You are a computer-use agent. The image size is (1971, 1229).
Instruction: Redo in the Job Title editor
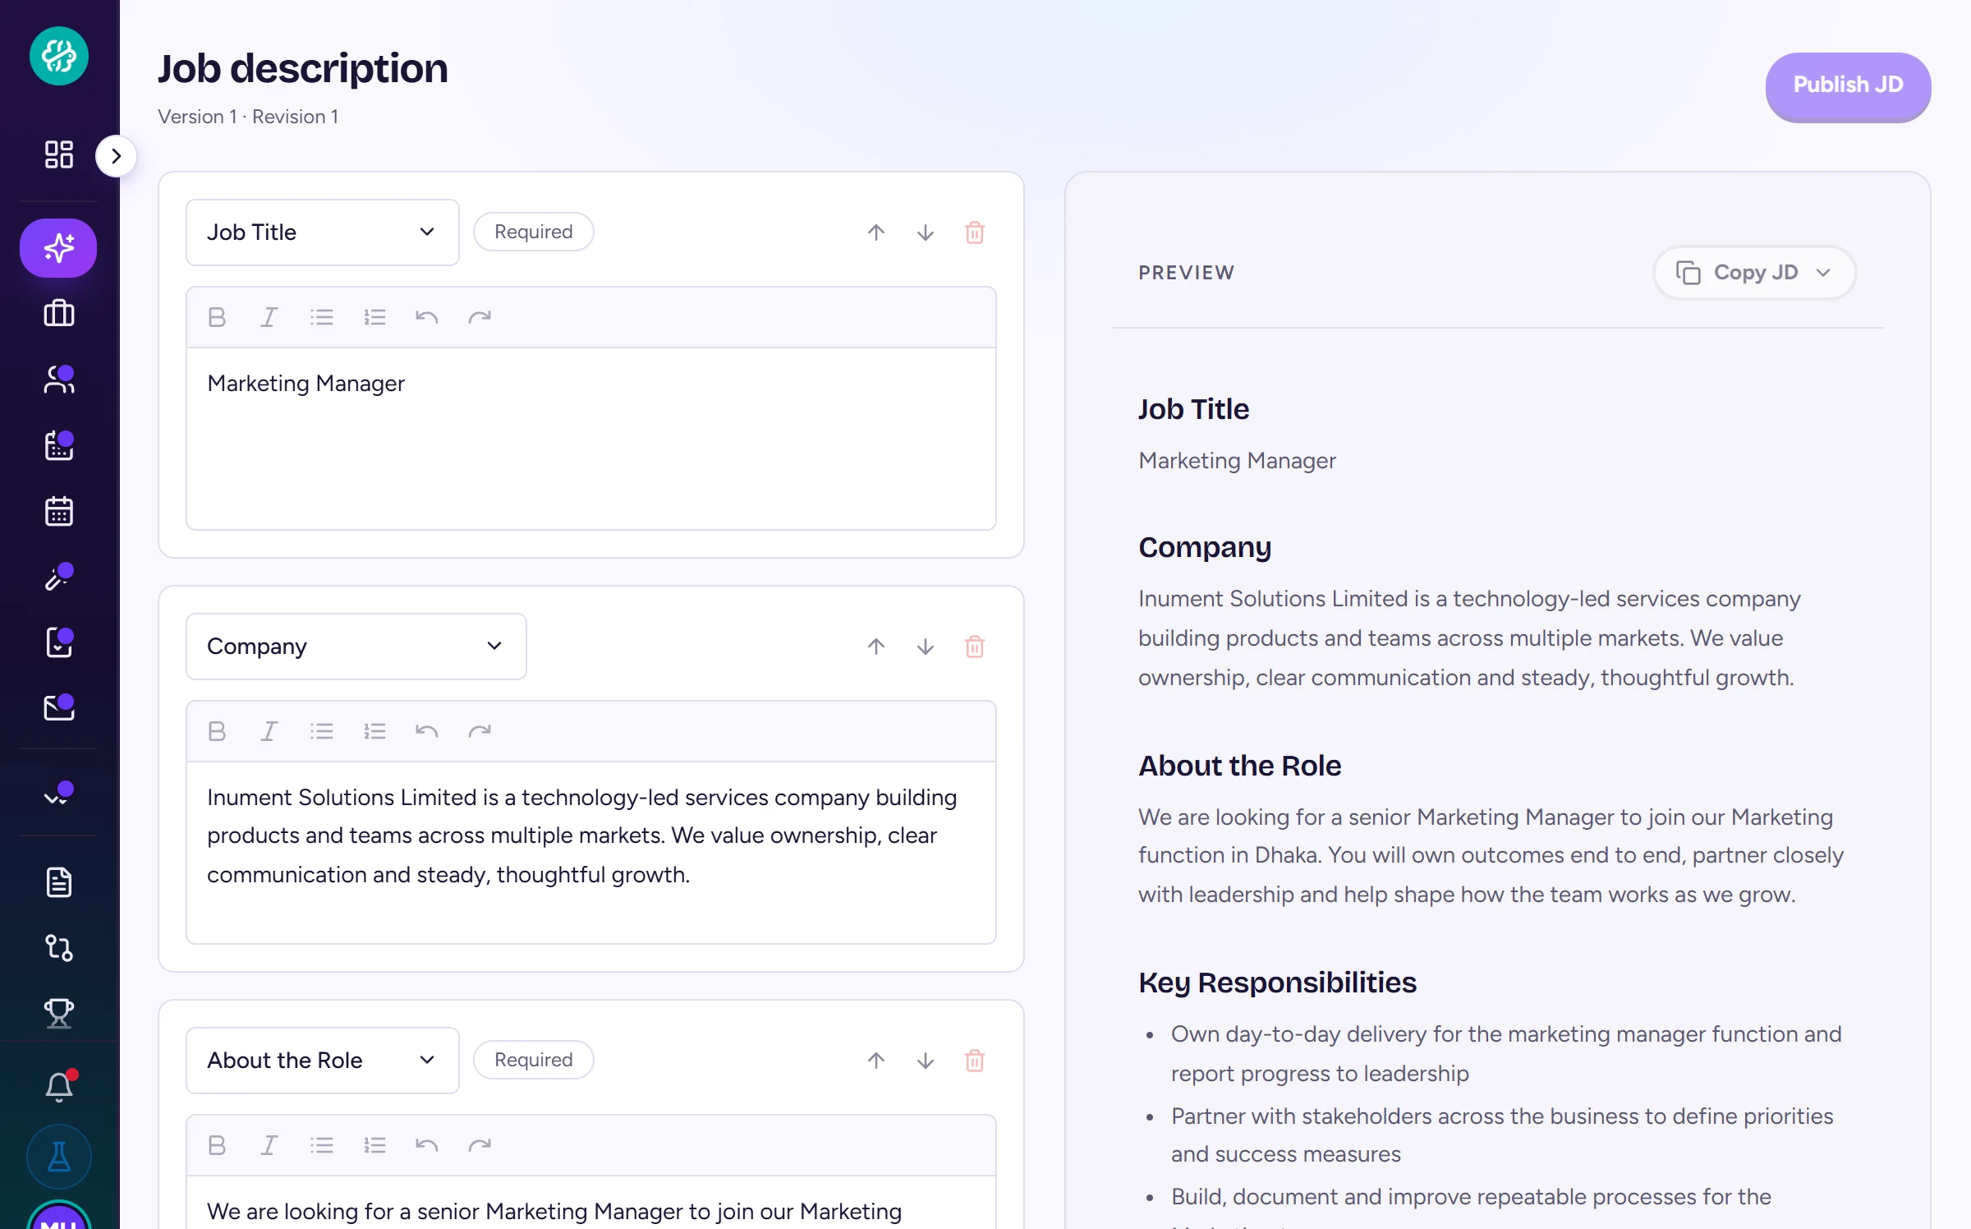480,317
